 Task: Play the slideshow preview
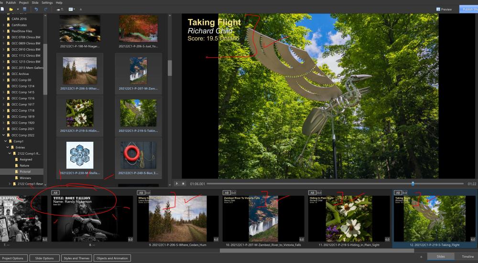(176, 184)
